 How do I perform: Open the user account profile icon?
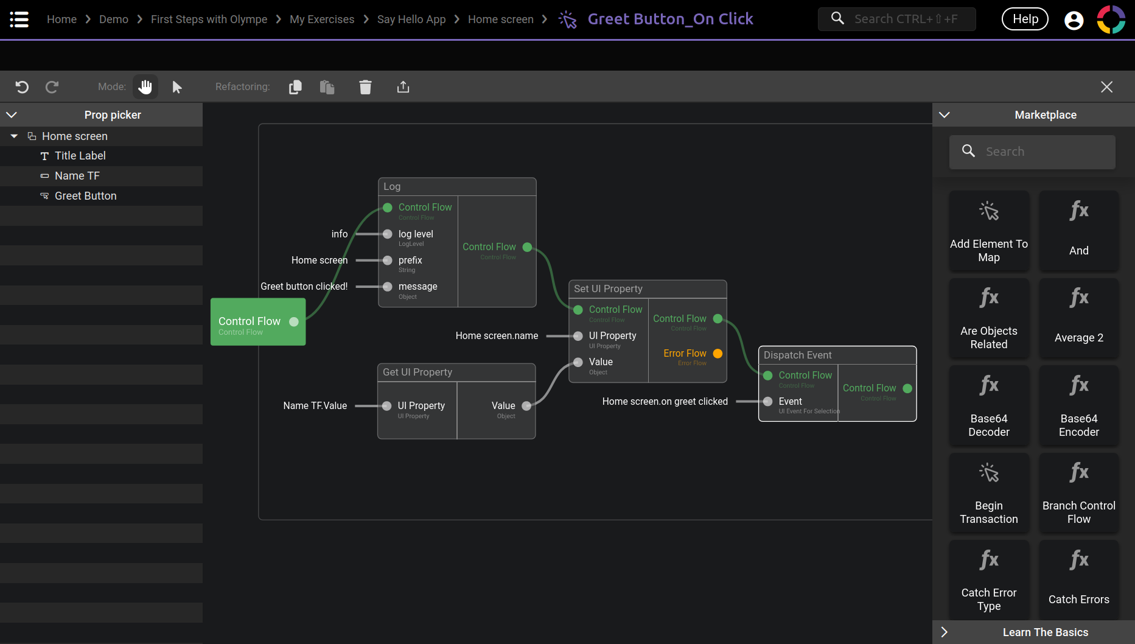point(1074,20)
